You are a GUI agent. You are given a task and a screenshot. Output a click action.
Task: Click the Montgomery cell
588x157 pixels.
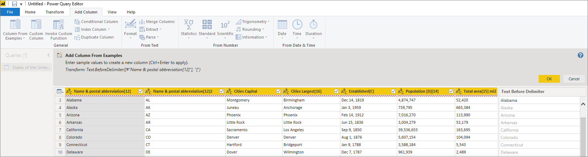click(x=254, y=100)
